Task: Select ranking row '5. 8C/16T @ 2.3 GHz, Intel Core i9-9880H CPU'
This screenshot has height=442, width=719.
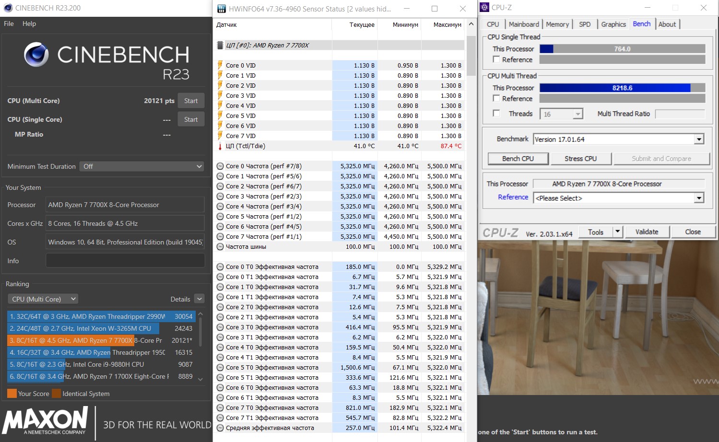Action: point(101,364)
